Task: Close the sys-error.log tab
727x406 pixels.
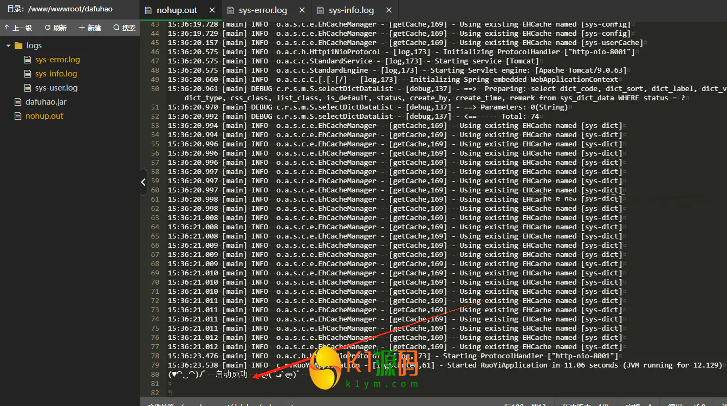Action: click(x=301, y=10)
